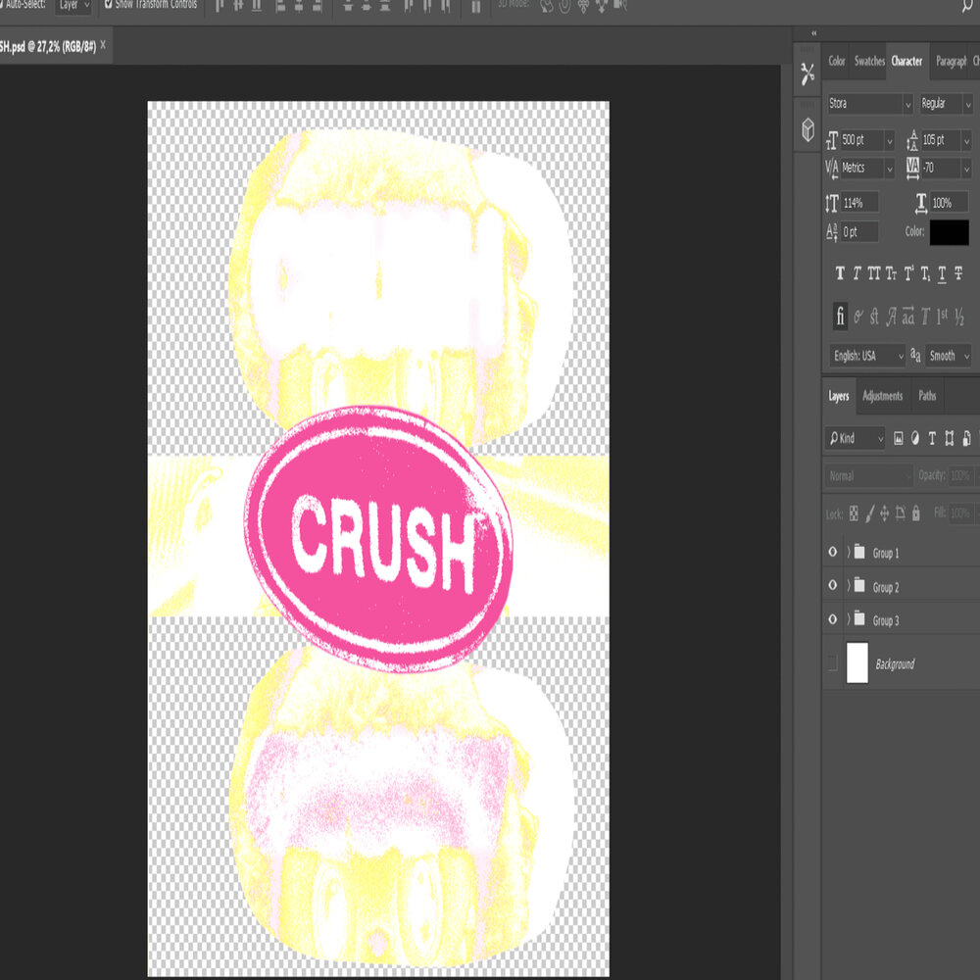This screenshot has width=980, height=980.
Task: Switch to the Swatches tab
Action: [x=868, y=61]
